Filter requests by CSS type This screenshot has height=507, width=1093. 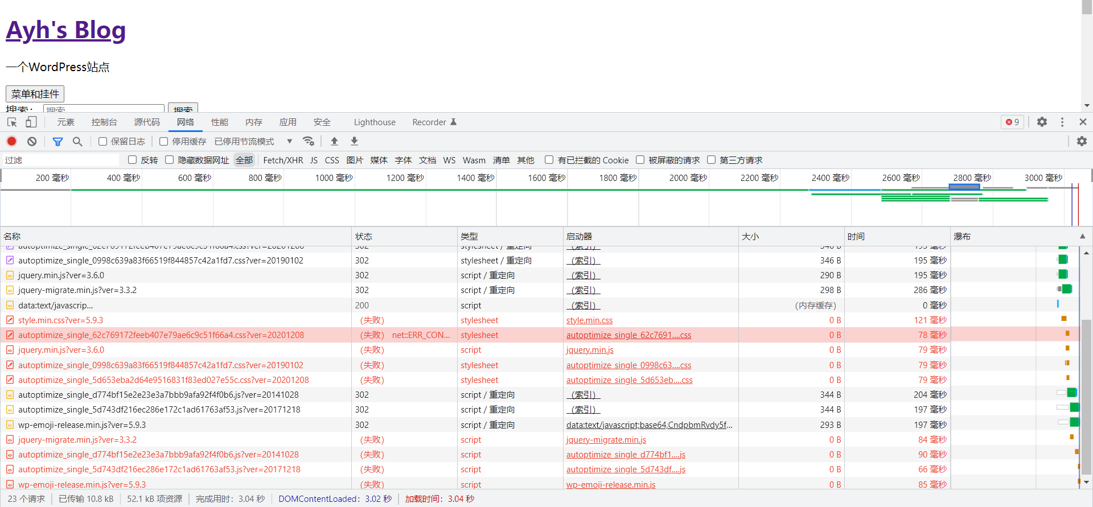point(332,160)
